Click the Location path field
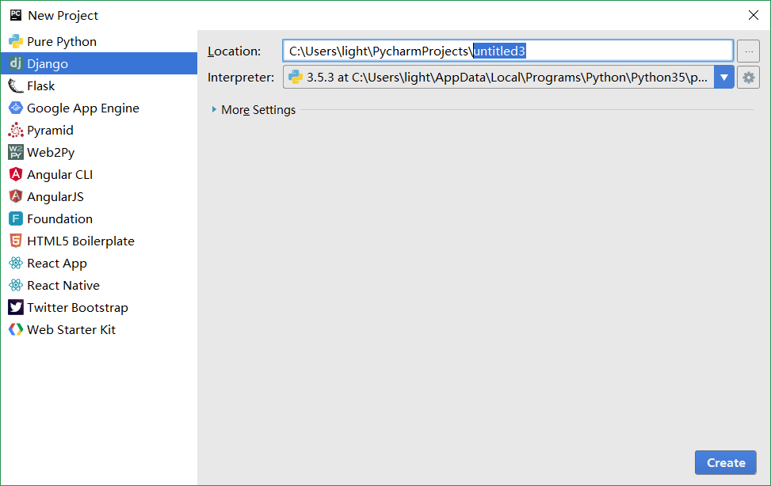 point(508,51)
